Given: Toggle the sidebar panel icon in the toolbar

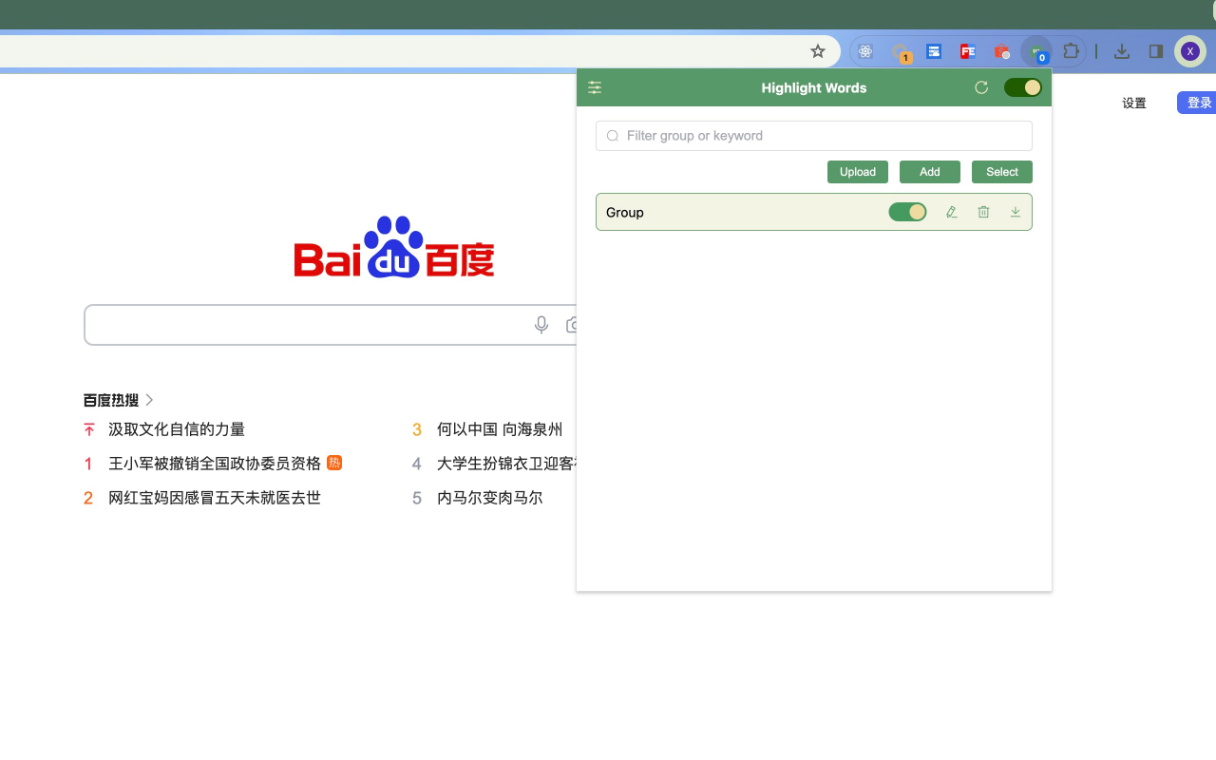Looking at the screenshot, I should (1156, 51).
